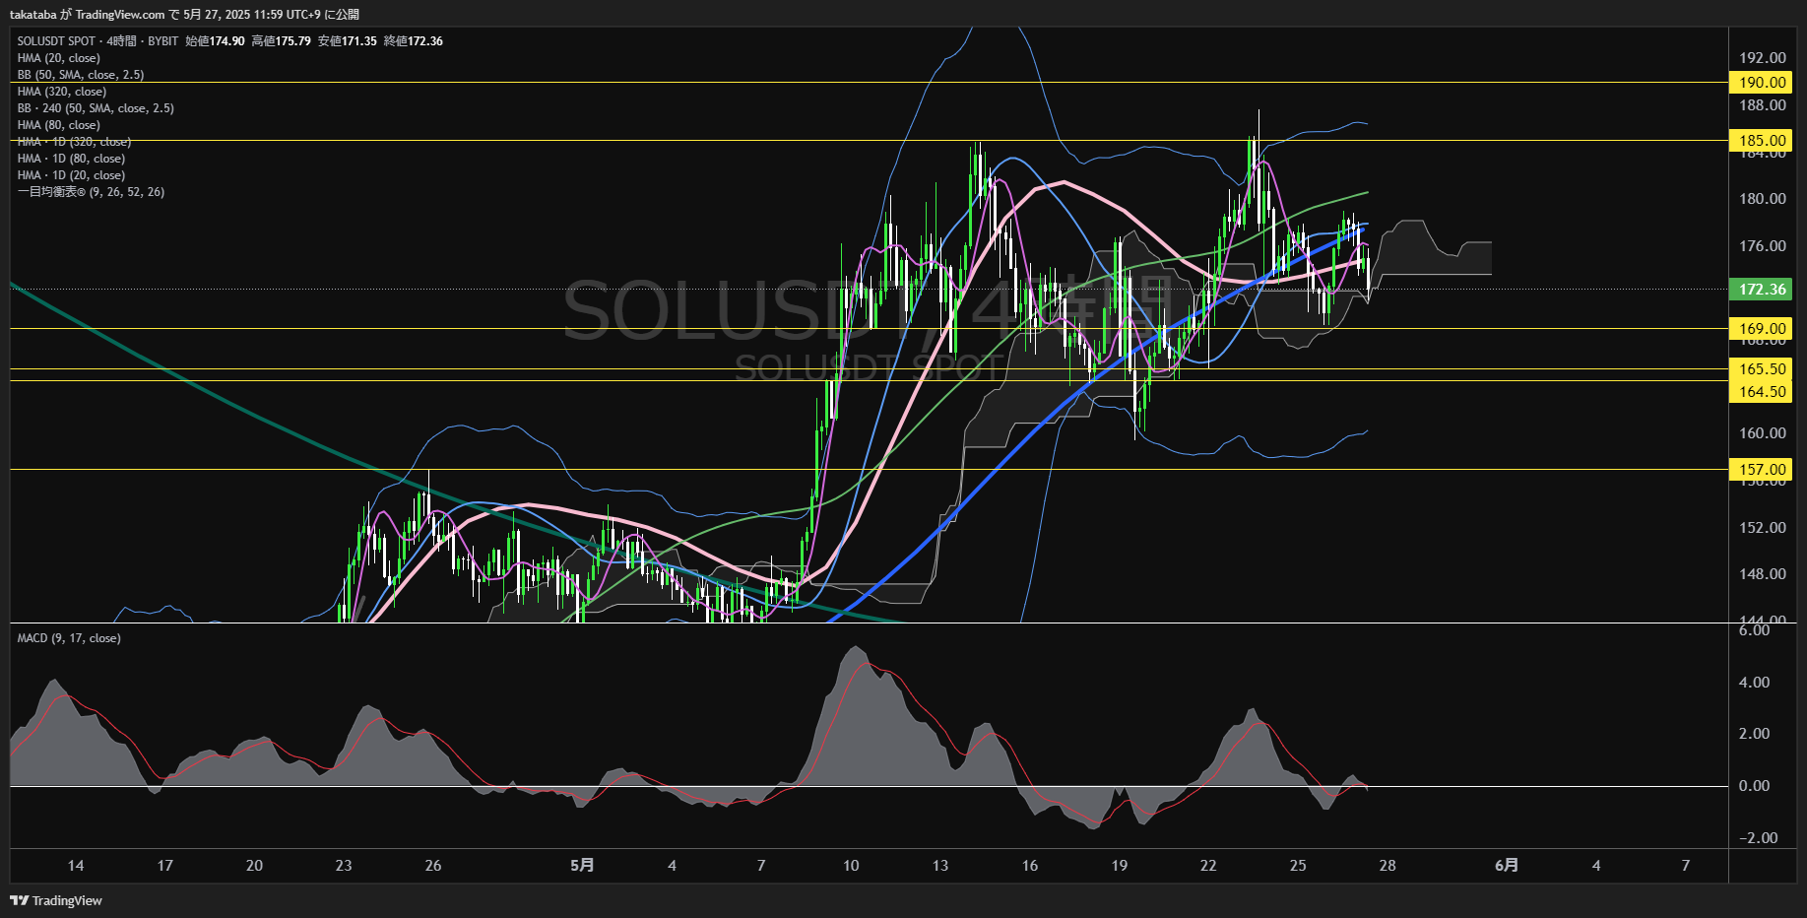Select the HMA (80, close) indicator legend
The width and height of the screenshot is (1807, 918).
tap(58, 125)
